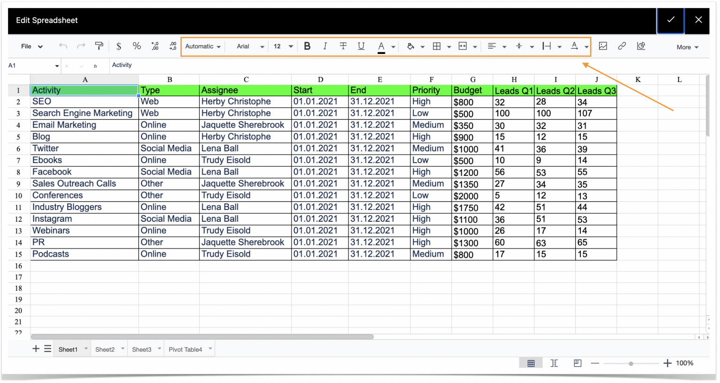Click the A1 cell name box
The image size is (720, 383).
(30, 66)
